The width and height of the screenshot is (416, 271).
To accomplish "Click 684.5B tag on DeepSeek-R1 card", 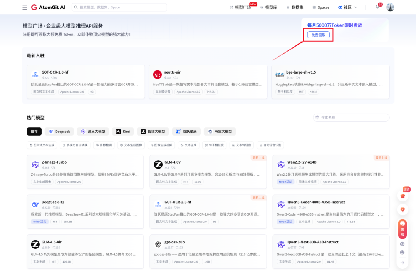I will coord(68,222).
